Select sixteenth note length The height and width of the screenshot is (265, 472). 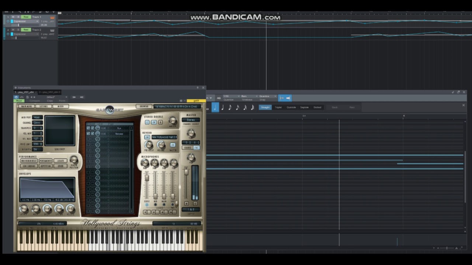click(x=237, y=107)
